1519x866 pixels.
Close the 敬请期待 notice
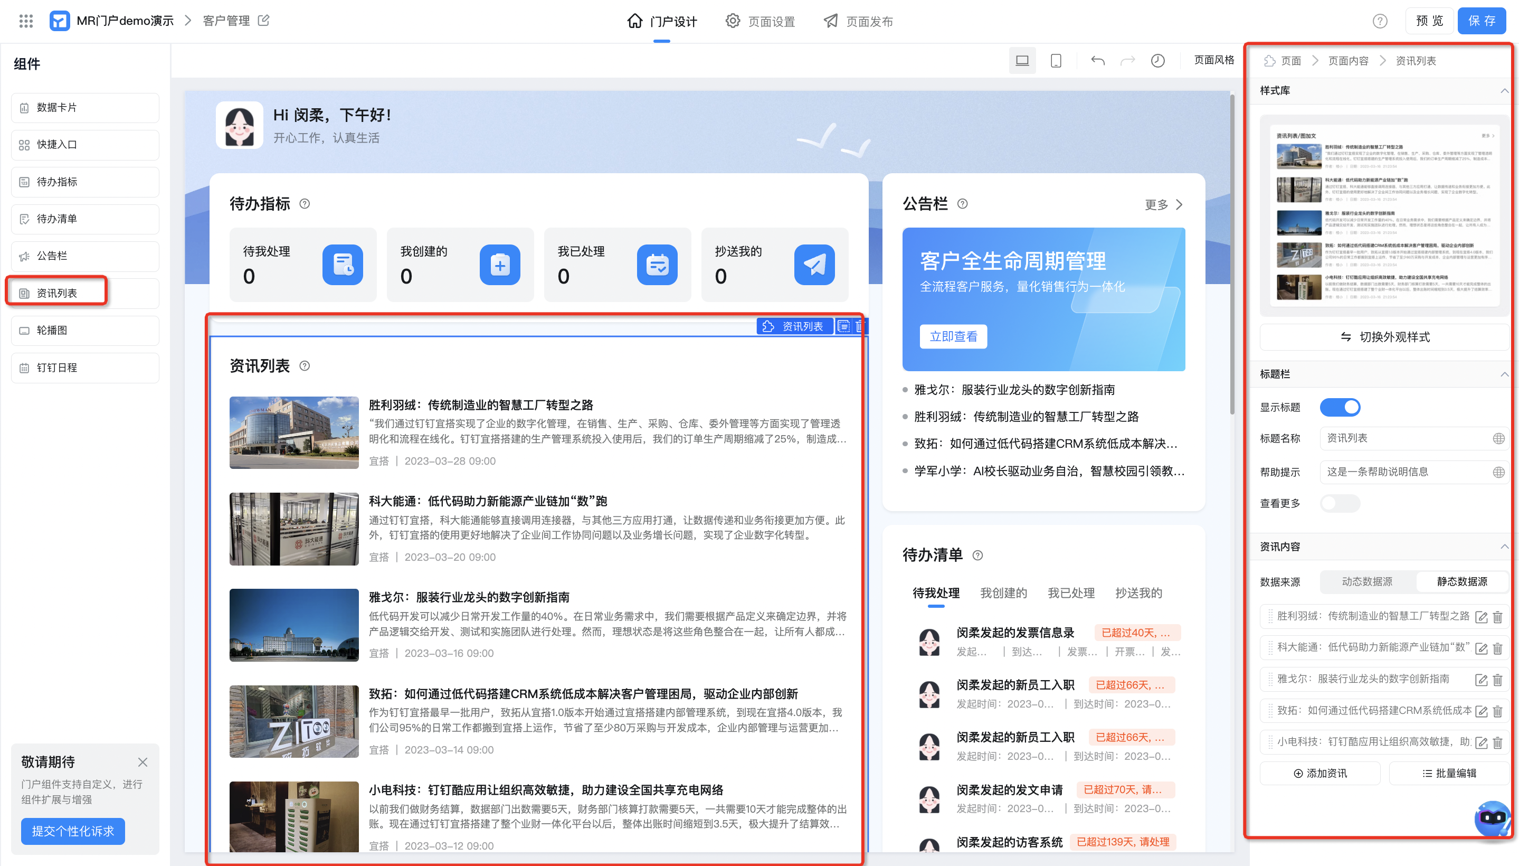point(142,763)
